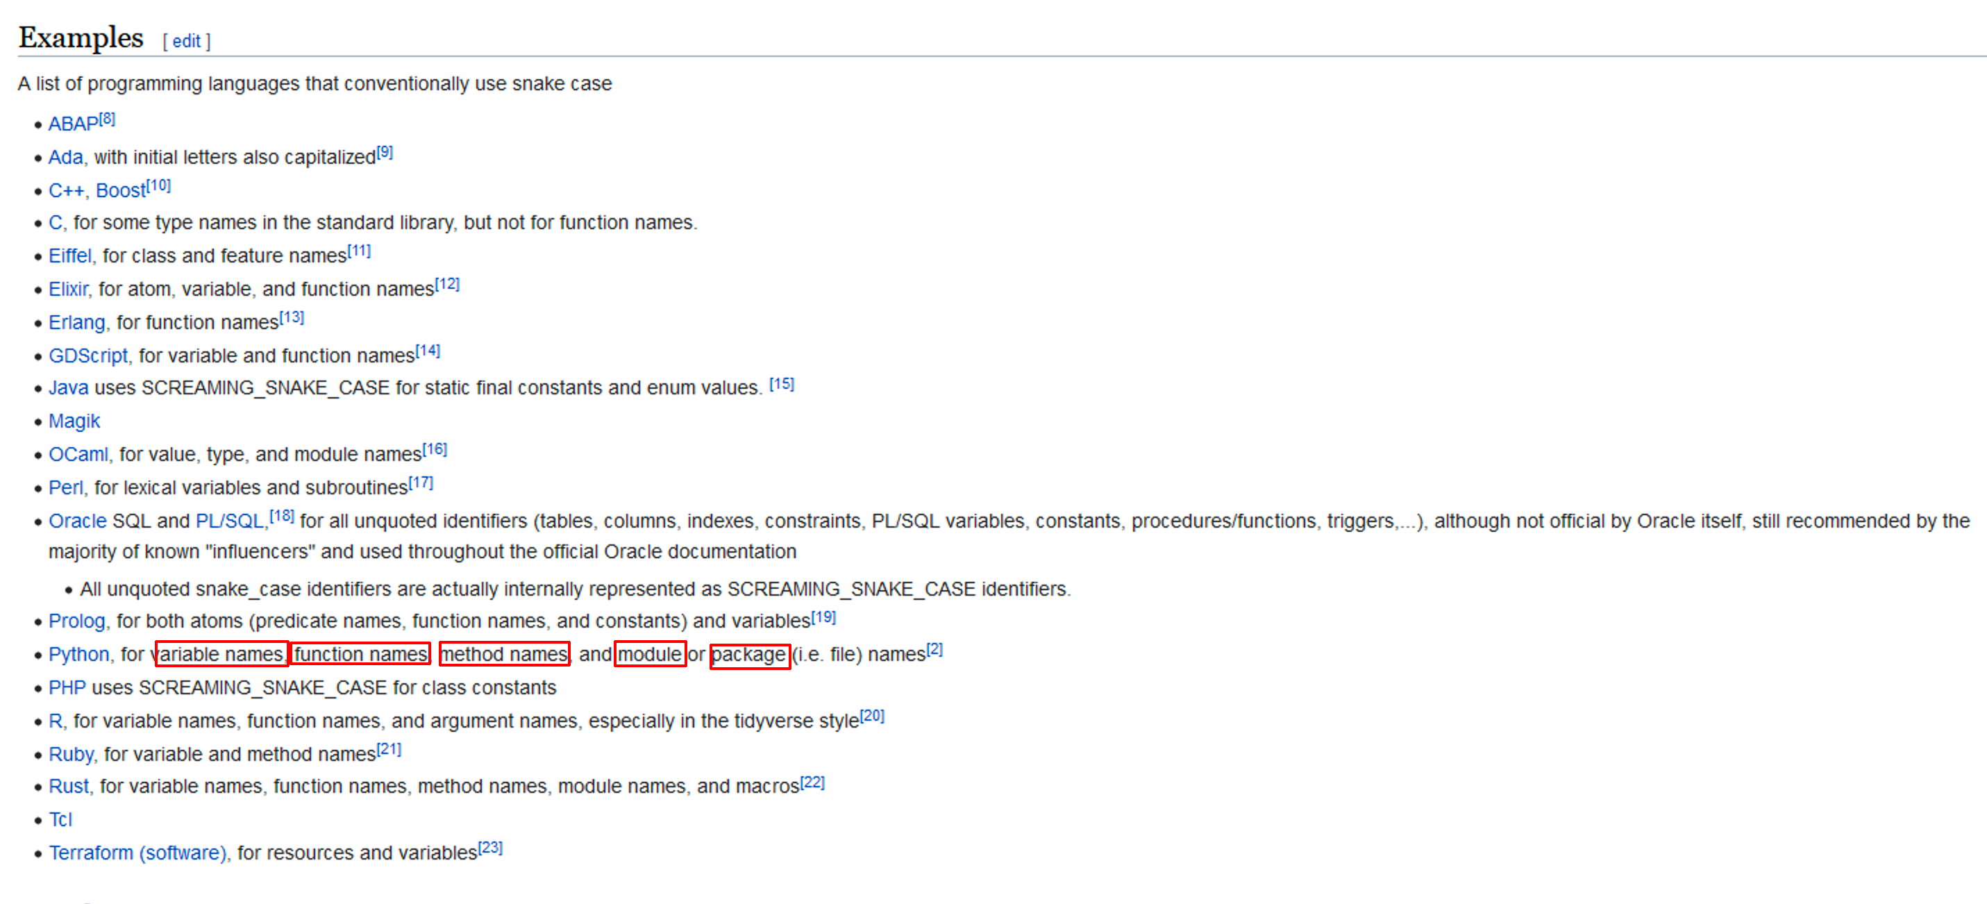Open the Terraform (software) link
This screenshot has width=1987, height=904.
click(x=138, y=853)
